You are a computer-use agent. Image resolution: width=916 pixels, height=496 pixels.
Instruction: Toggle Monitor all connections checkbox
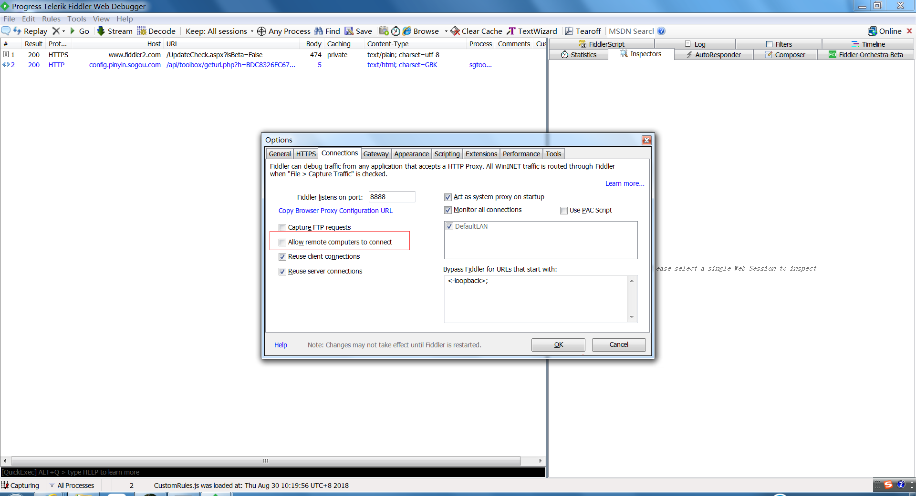click(448, 210)
